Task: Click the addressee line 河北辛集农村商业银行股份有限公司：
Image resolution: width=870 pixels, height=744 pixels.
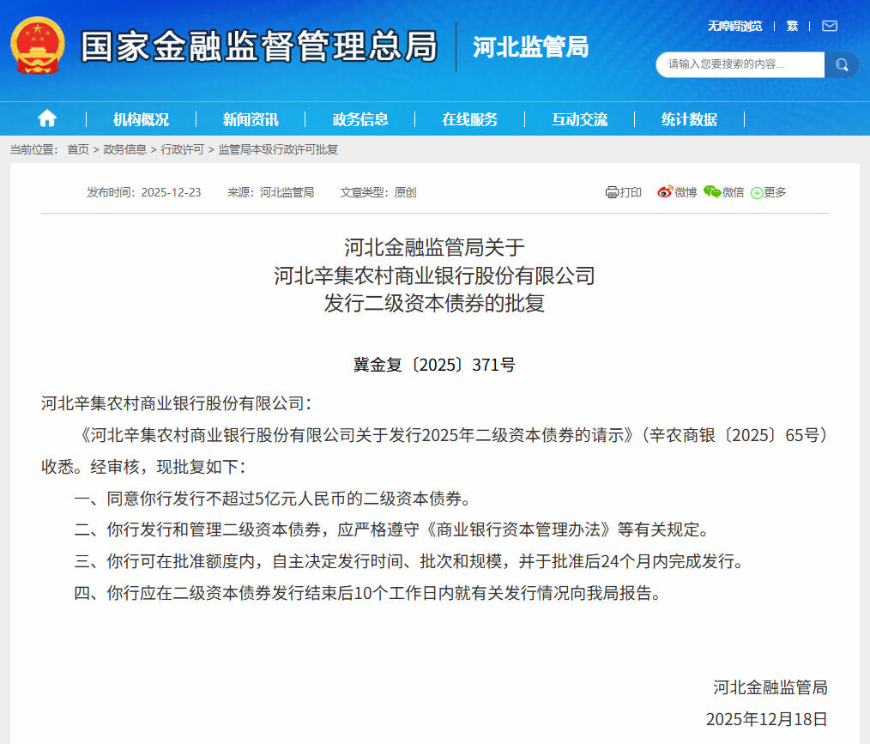Action: 177,403
